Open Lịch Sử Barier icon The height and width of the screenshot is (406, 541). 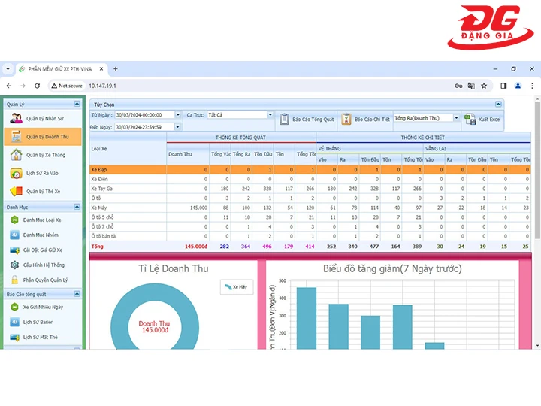[x=15, y=322]
